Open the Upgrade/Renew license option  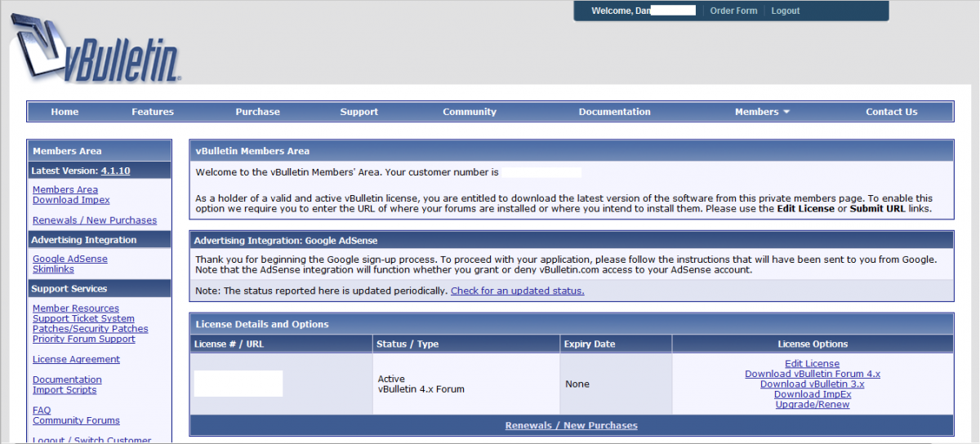tap(813, 405)
